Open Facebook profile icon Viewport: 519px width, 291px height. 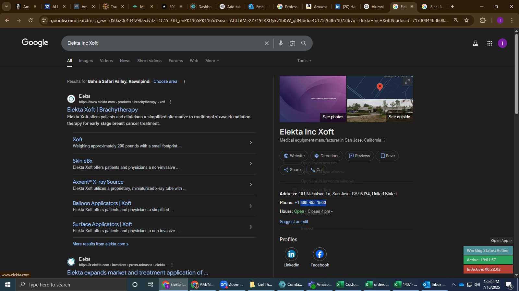pos(320,254)
